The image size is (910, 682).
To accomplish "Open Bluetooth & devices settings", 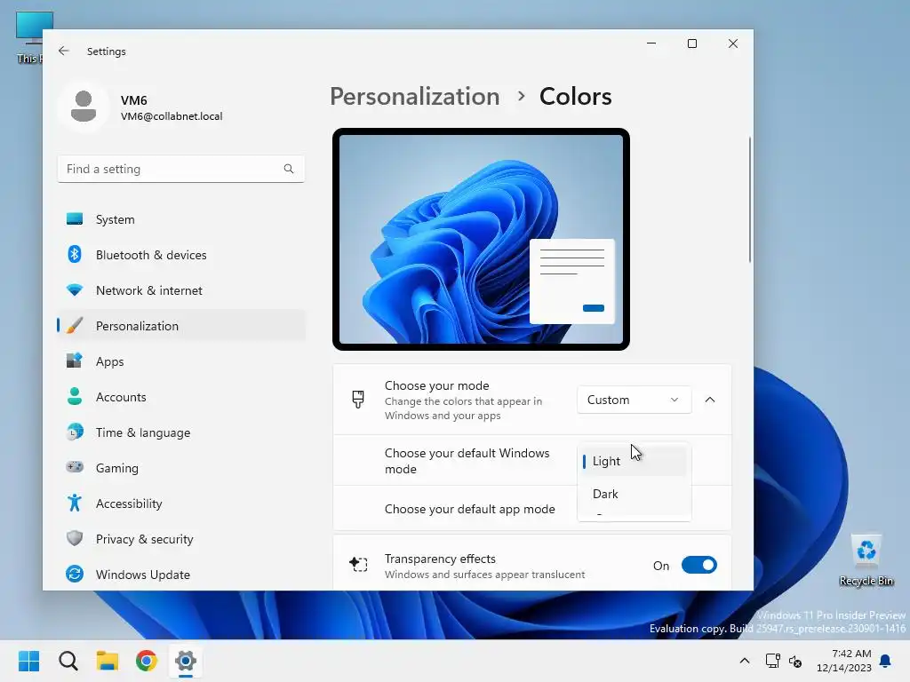I will point(181,255).
